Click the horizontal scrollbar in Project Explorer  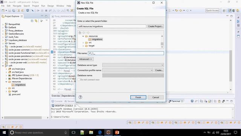23,117
